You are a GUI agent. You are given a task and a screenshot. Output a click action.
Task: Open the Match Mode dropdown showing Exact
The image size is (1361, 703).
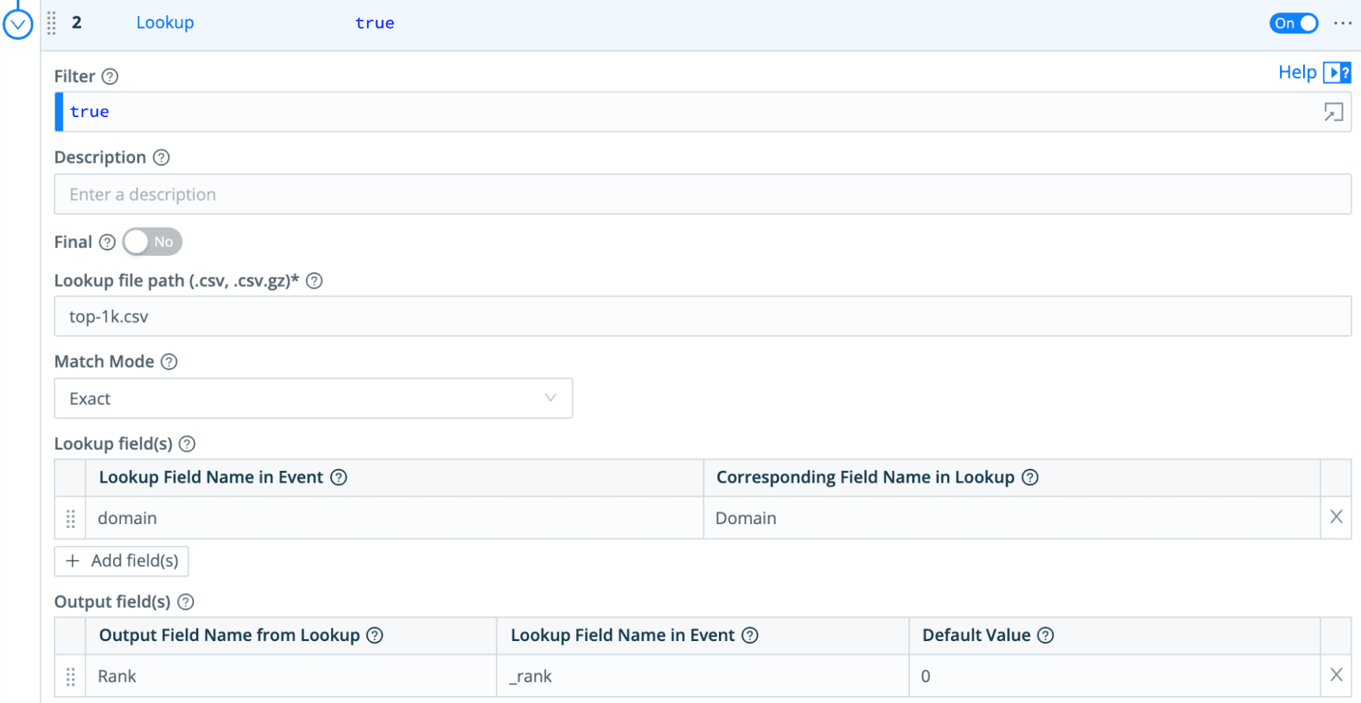click(313, 399)
